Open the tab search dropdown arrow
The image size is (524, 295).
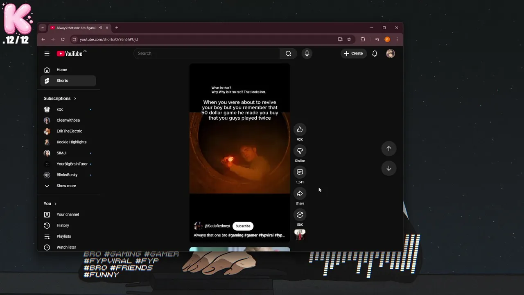click(42, 28)
